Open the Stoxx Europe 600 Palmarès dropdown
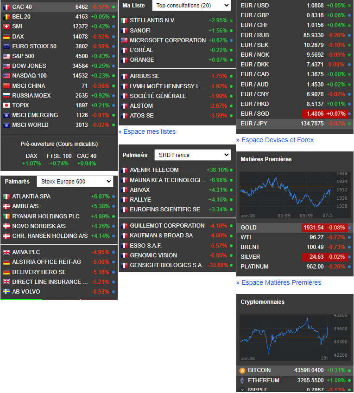The width and height of the screenshot is (354, 393). pyautogui.click(x=75, y=182)
